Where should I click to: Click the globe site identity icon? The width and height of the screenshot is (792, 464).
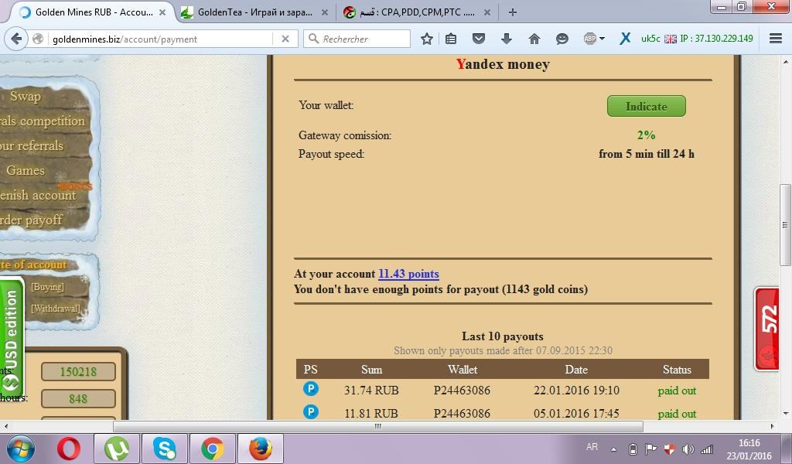[37, 39]
